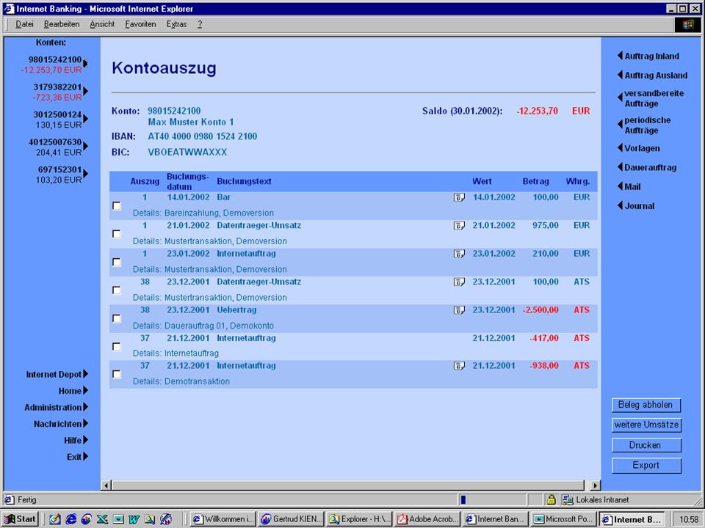This screenshot has height=528, width=705.
Task: Click the Beleg abholen button
Action: click(646, 405)
